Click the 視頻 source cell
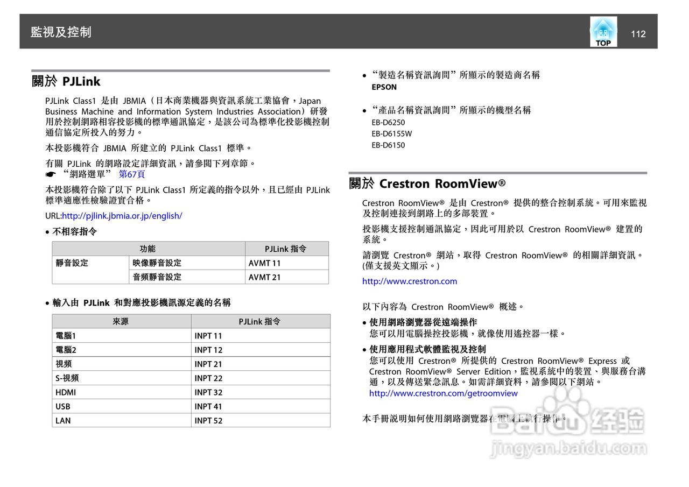689x487 pixels. pos(121,364)
